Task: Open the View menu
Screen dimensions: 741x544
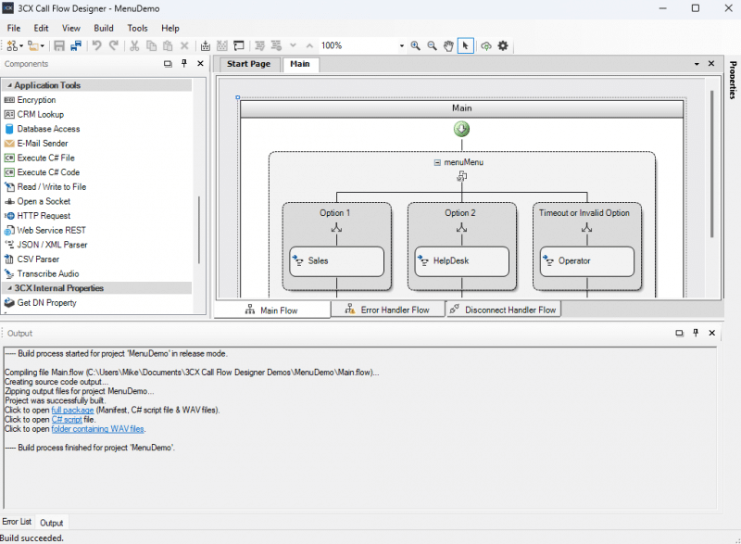Action: (71, 29)
